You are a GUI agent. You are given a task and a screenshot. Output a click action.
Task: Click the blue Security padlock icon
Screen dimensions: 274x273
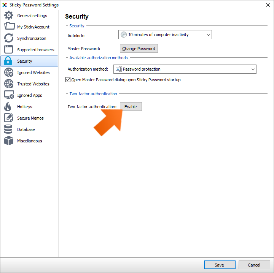pos(8,61)
